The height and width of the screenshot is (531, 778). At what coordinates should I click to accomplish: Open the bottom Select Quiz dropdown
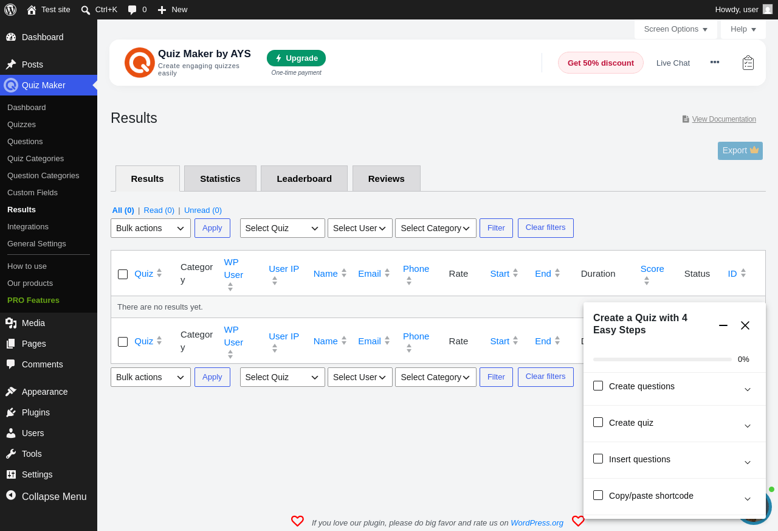click(x=283, y=377)
